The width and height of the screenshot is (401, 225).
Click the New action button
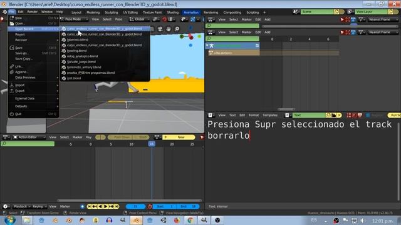(x=179, y=137)
